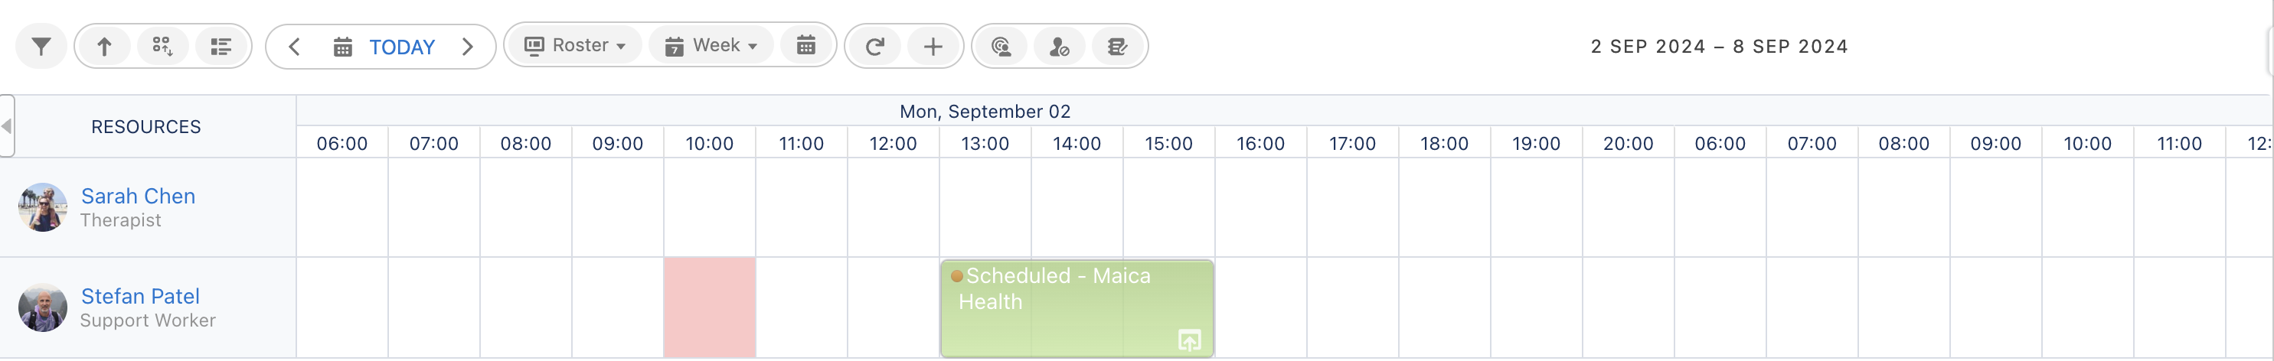Open the filter options
The width and height of the screenshot is (2274, 361).
click(x=41, y=47)
